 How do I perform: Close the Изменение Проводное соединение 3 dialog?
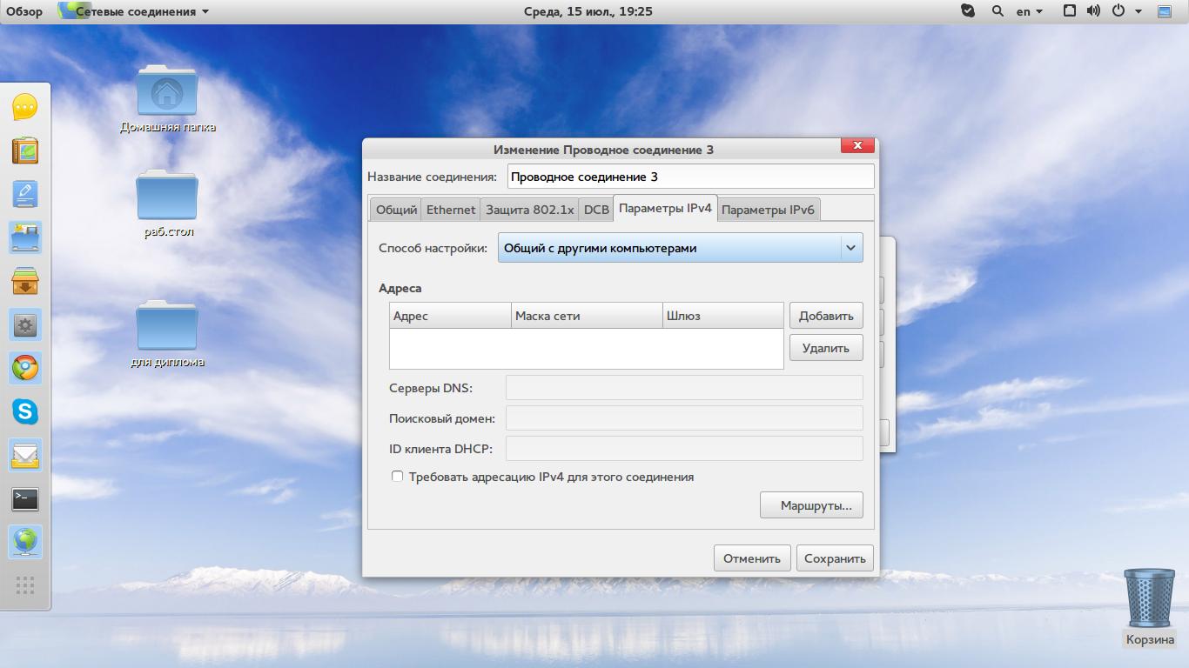tap(857, 146)
